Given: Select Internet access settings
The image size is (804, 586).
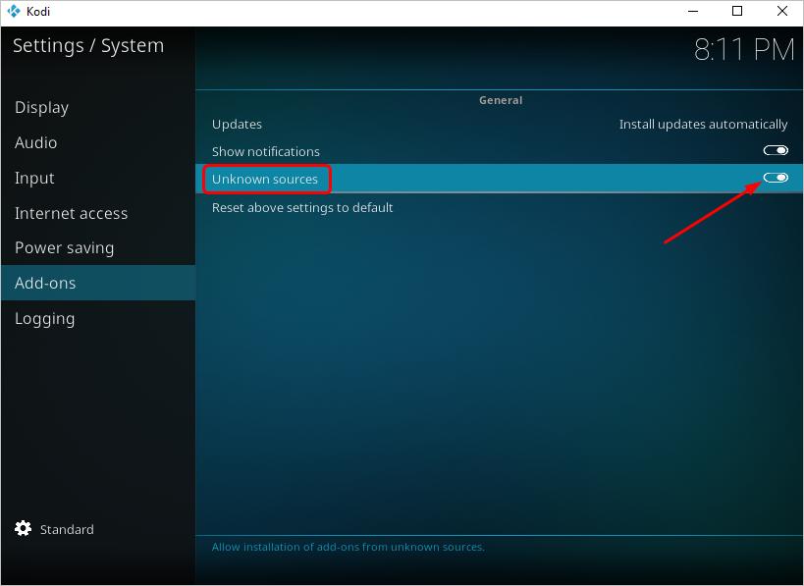Looking at the screenshot, I should point(71,213).
